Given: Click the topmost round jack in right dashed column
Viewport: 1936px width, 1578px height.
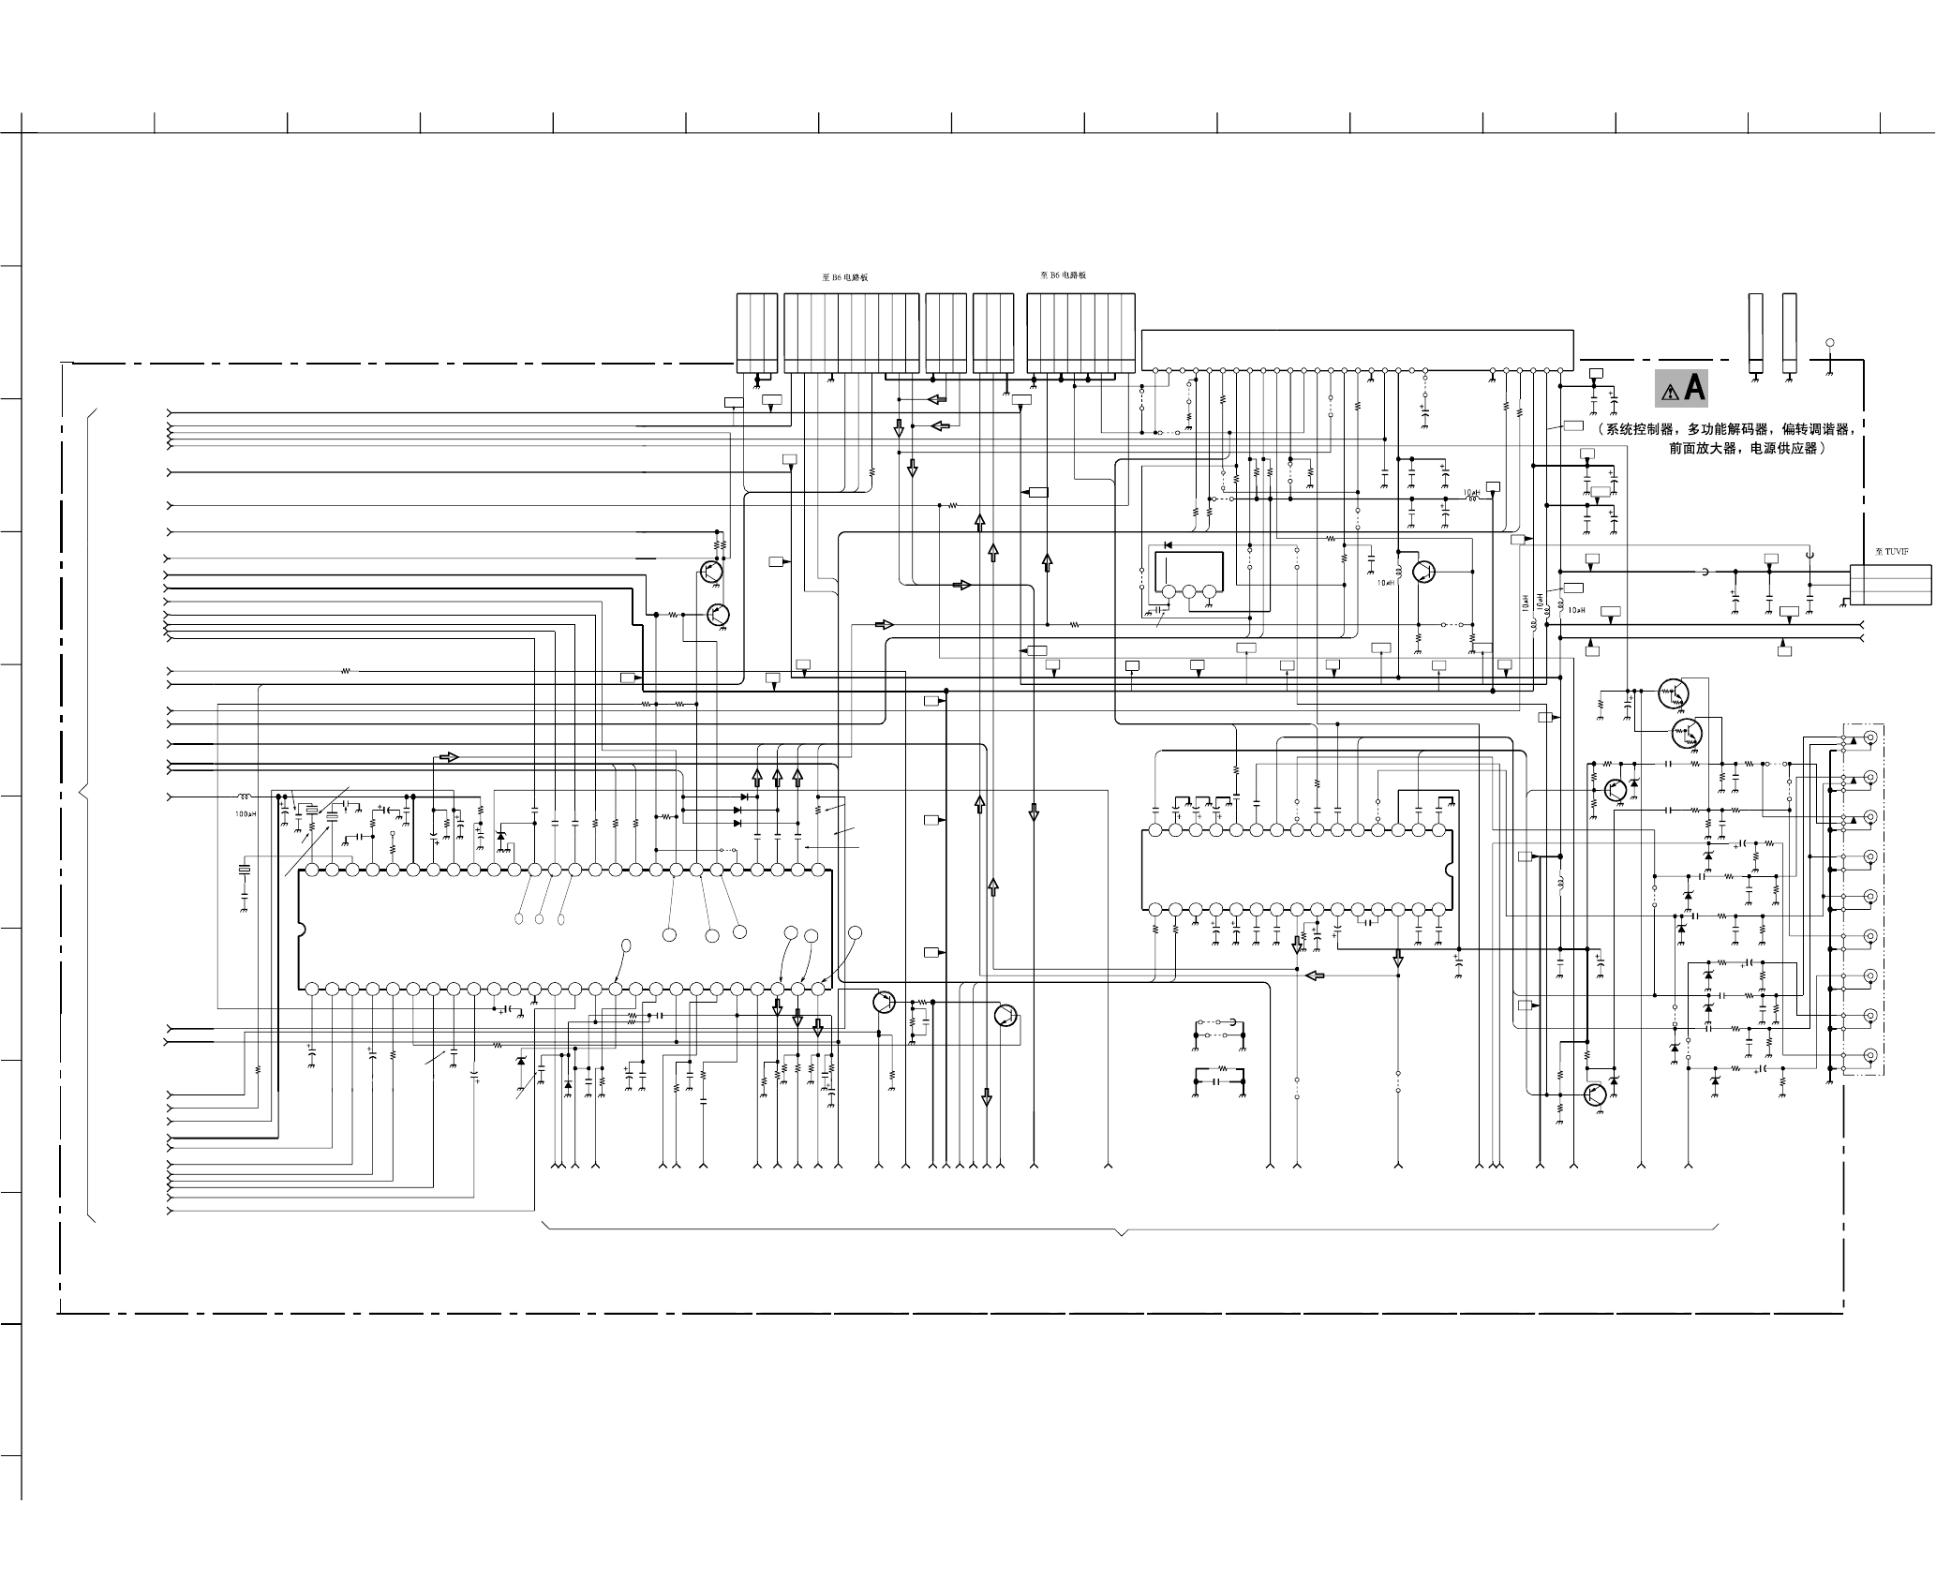Looking at the screenshot, I should pyautogui.click(x=1870, y=737).
